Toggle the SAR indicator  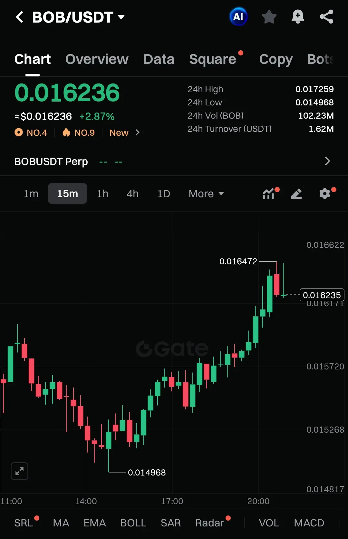tap(171, 523)
